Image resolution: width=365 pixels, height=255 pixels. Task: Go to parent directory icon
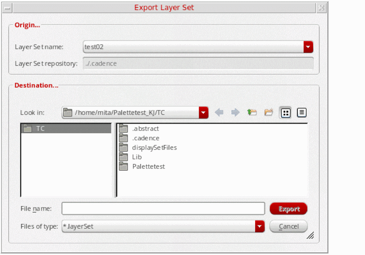click(252, 113)
